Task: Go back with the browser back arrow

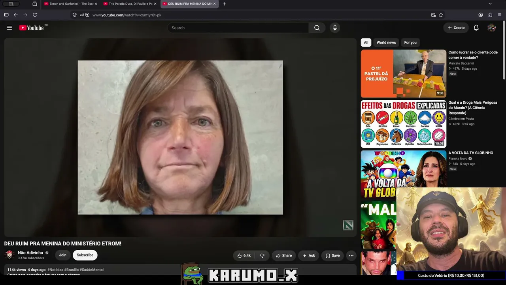Action: click(16, 15)
